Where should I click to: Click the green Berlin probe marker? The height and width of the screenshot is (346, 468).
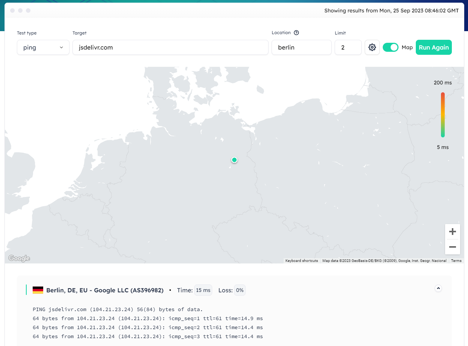tap(234, 160)
